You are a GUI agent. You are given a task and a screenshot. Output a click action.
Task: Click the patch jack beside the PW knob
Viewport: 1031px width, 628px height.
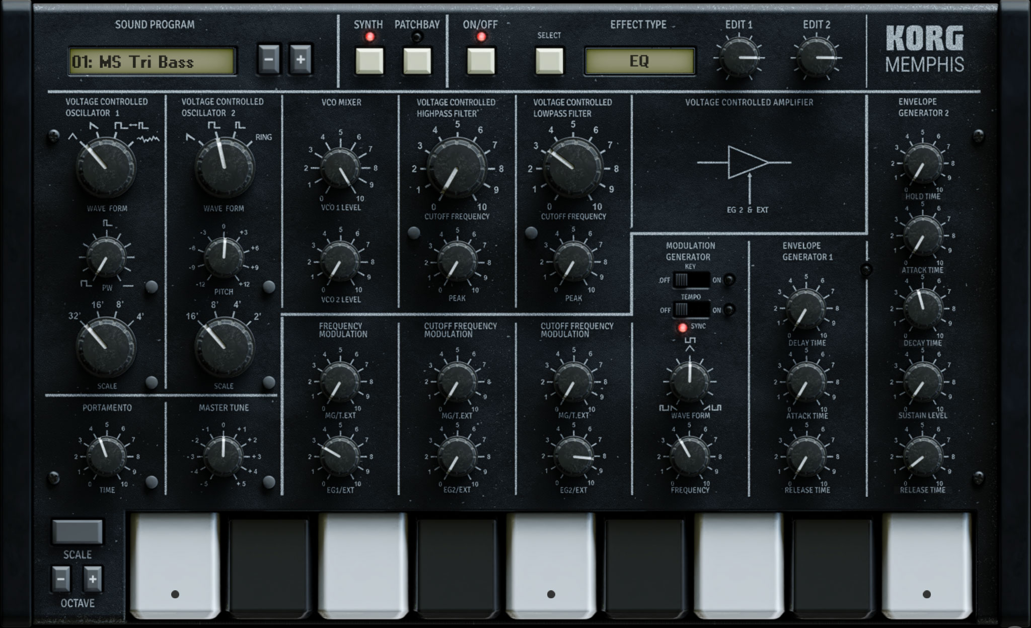point(152,287)
